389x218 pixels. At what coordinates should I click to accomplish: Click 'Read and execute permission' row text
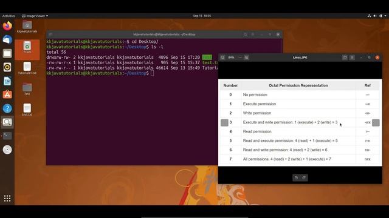(291, 140)
